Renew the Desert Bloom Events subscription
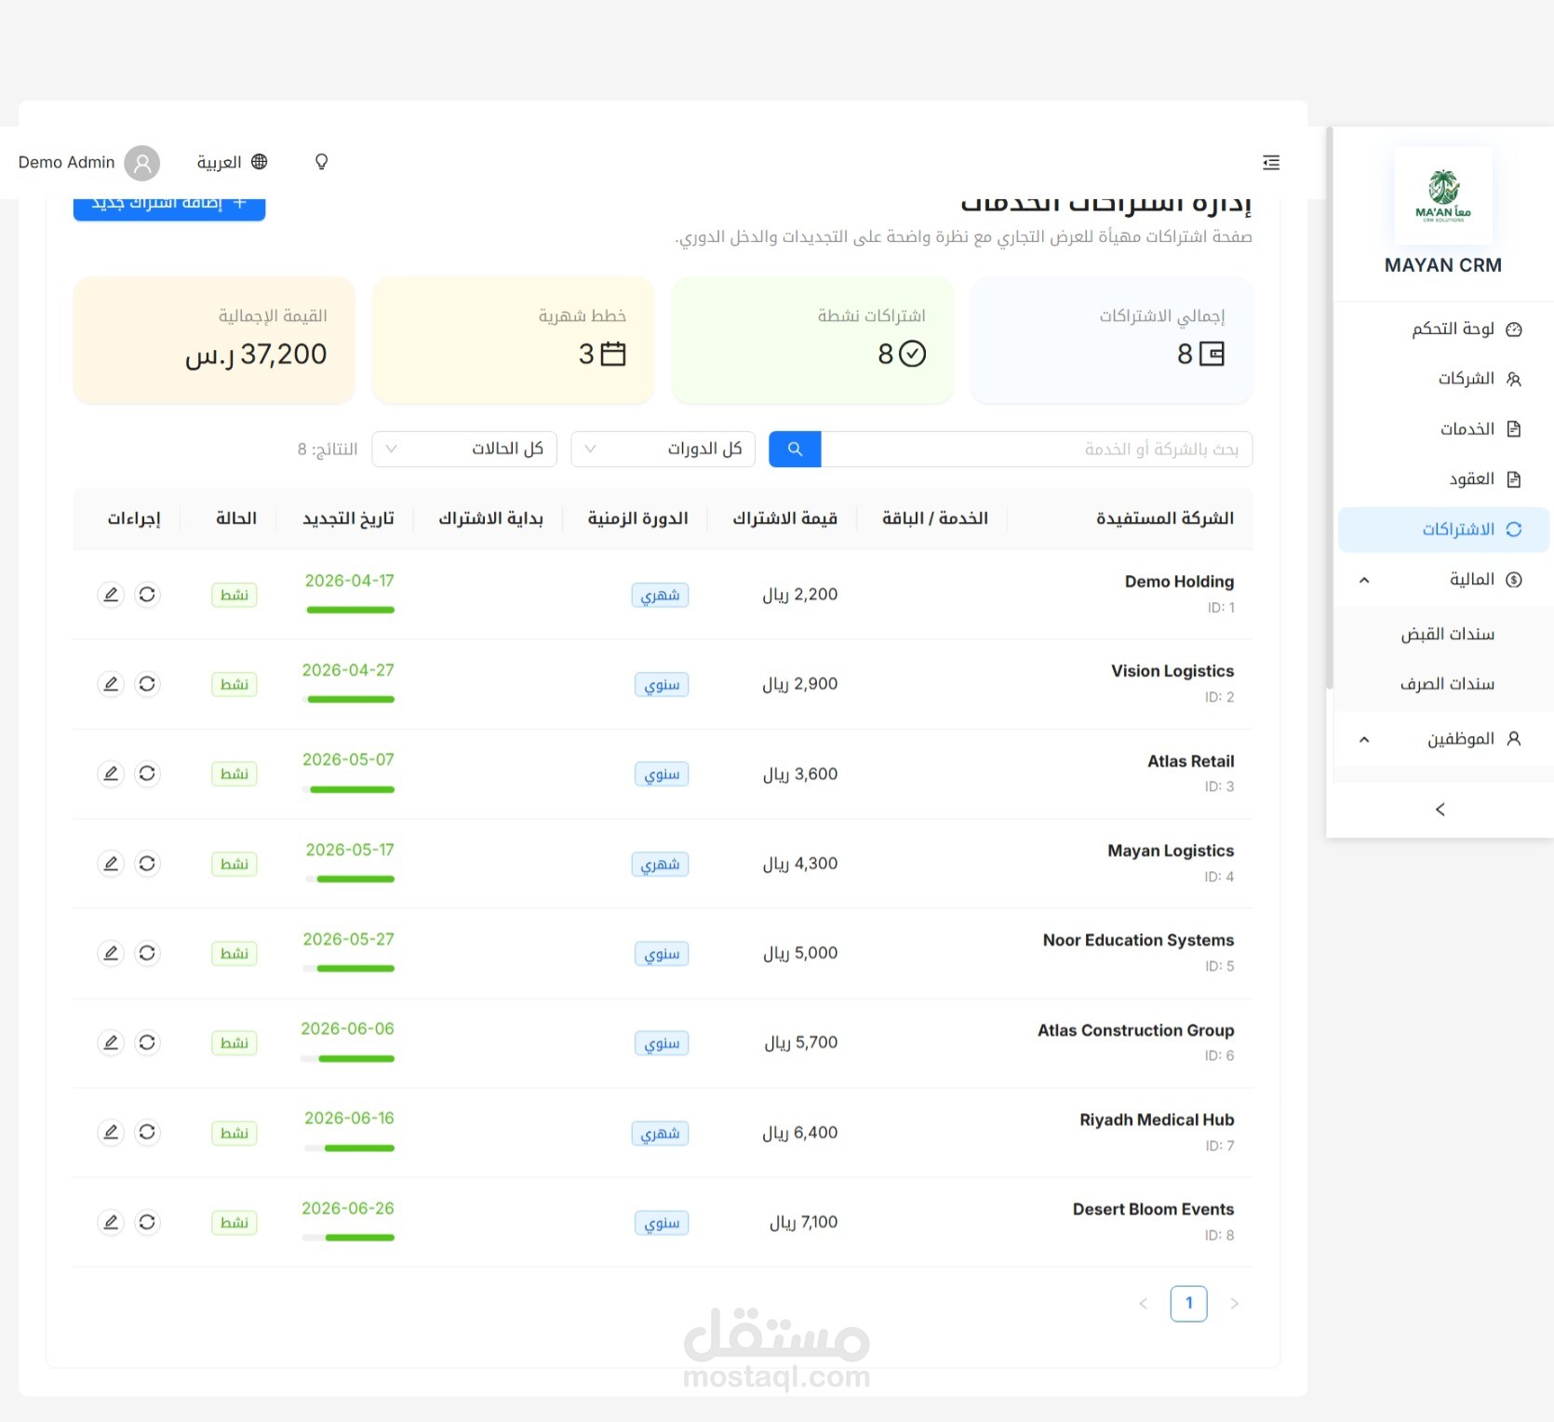 147,1222
